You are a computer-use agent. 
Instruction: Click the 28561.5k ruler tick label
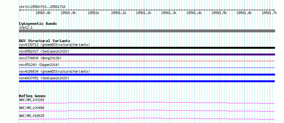click(x=219, y=13)
